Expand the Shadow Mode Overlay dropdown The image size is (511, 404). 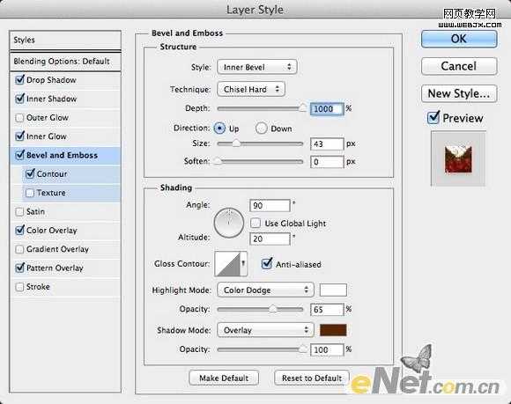265,330
